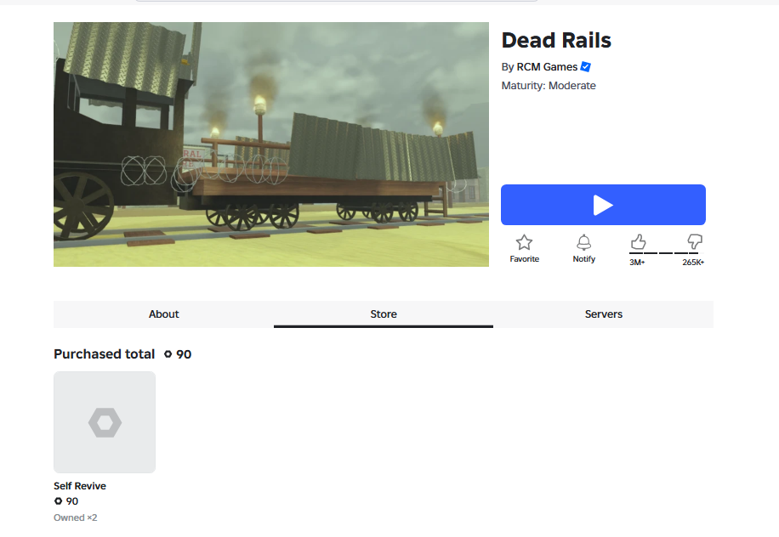
Task: Dislike the game with thumbs down
Action: point(695,241)
